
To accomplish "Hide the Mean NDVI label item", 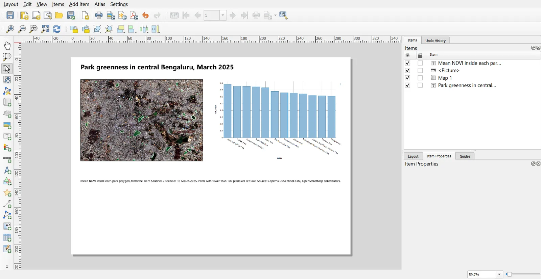I will coord(407,63).
